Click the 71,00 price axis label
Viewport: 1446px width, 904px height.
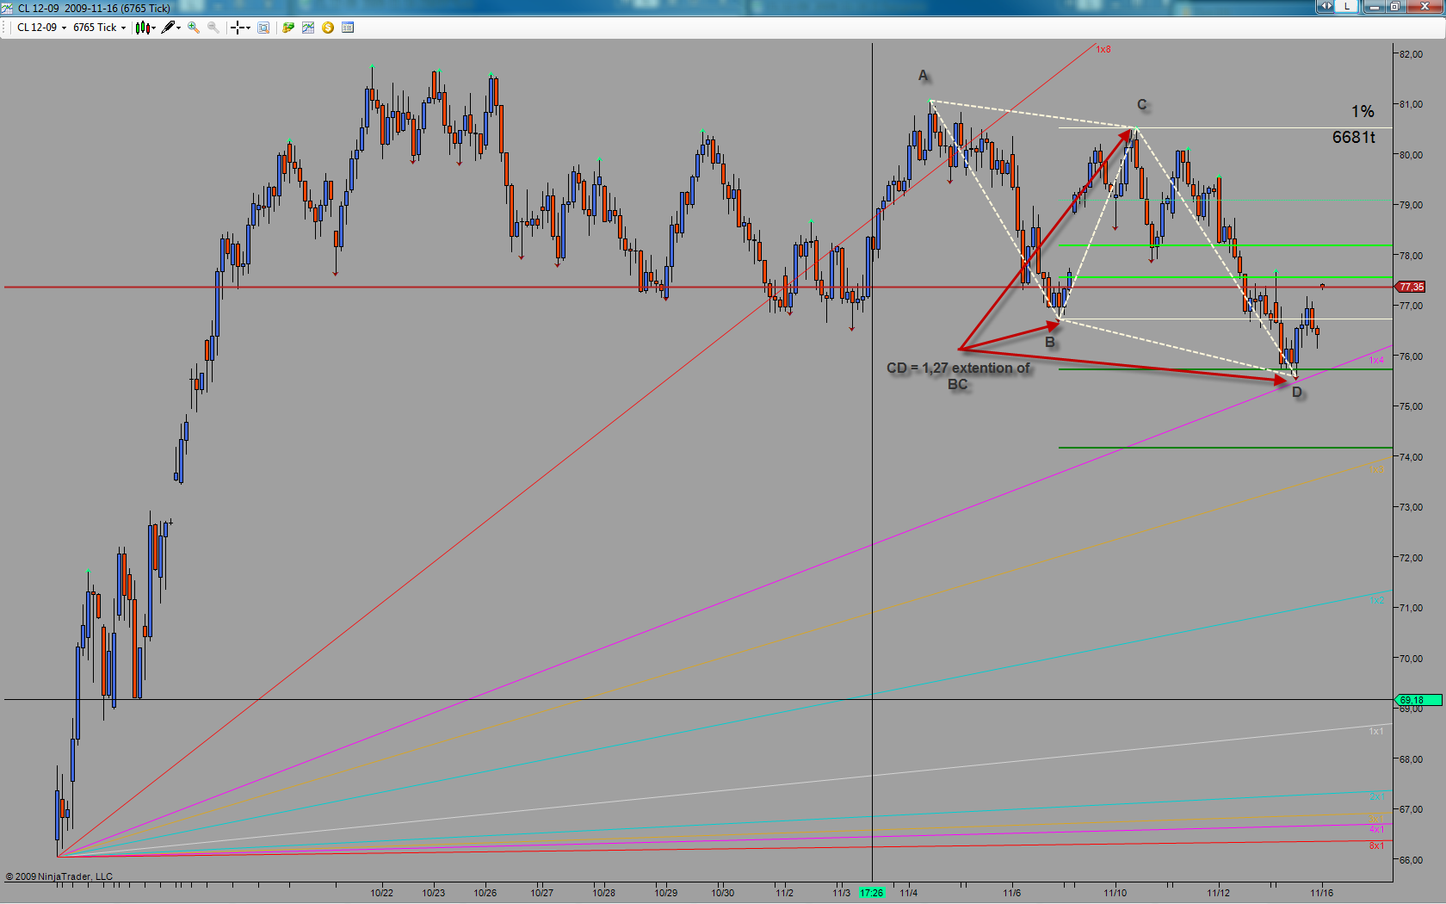tap(1411, 608)
